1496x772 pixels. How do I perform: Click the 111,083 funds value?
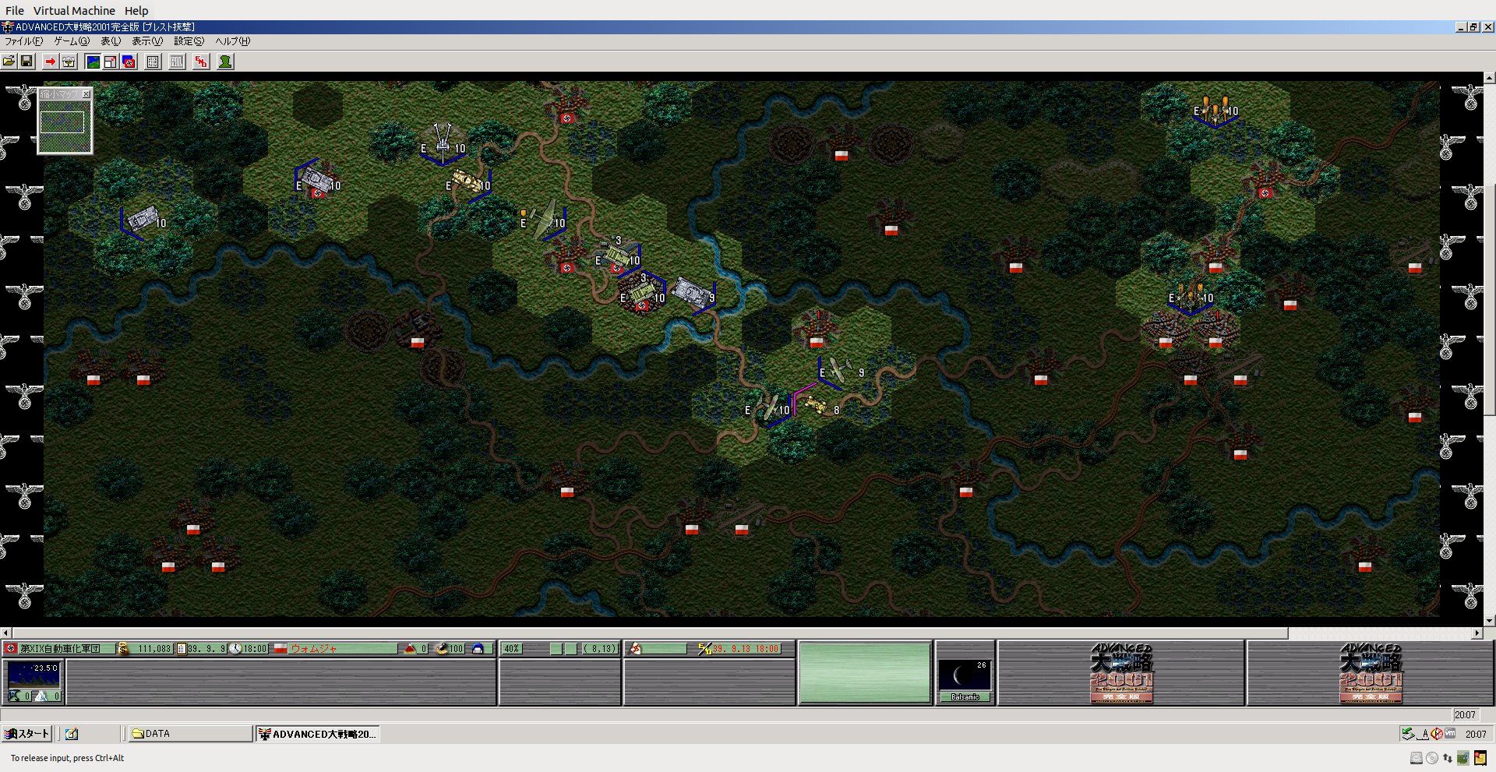tap(153, 648)
